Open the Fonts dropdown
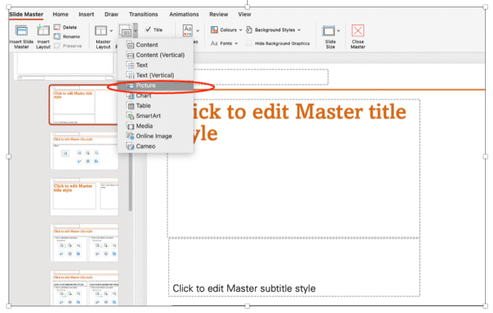 tap(224, 44)
